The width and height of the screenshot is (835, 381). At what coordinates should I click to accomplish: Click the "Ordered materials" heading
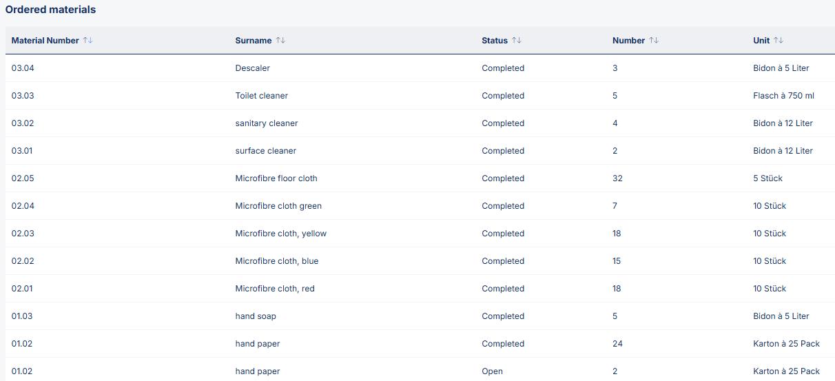[x=50, y=10]
